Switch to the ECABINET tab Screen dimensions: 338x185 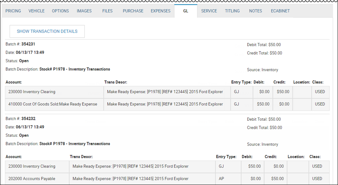click(x=280, y=11)
